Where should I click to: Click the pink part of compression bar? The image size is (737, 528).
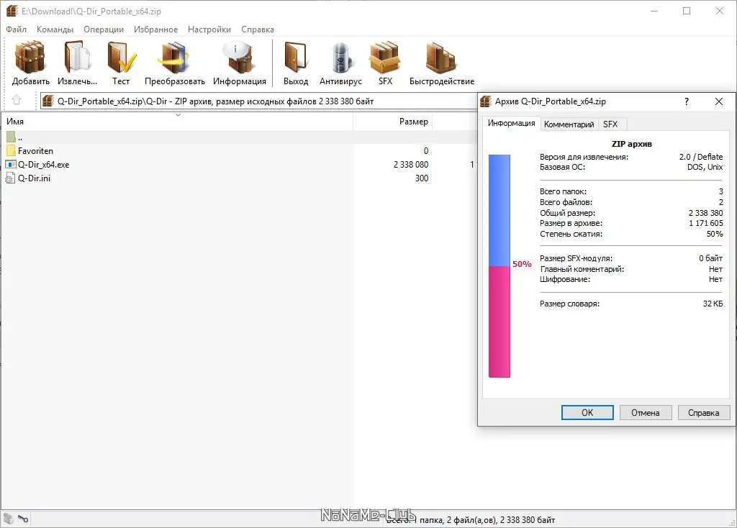click(x=499, y=322)
